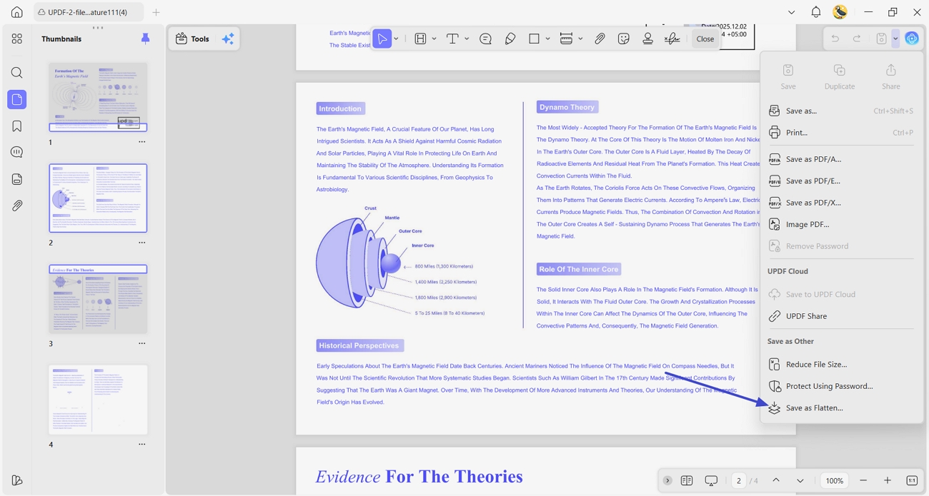Open the Bookmarks panel icon
This screenshot has height=496, width=929.
click(x=16, y=126)
